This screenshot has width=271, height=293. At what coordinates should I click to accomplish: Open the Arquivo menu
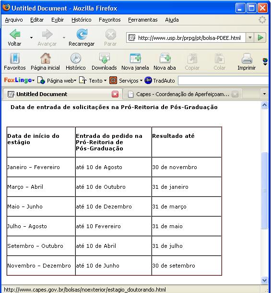[x=14, y=20]
